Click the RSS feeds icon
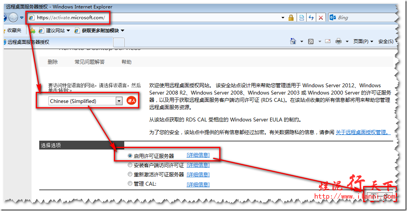The height and width of the screenshot is (211, 407). [x=311, y=42]
